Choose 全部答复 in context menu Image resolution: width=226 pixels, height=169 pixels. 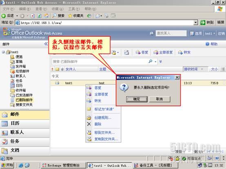101,94
